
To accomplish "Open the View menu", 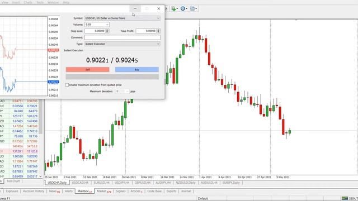I will (x=5, y=2).
